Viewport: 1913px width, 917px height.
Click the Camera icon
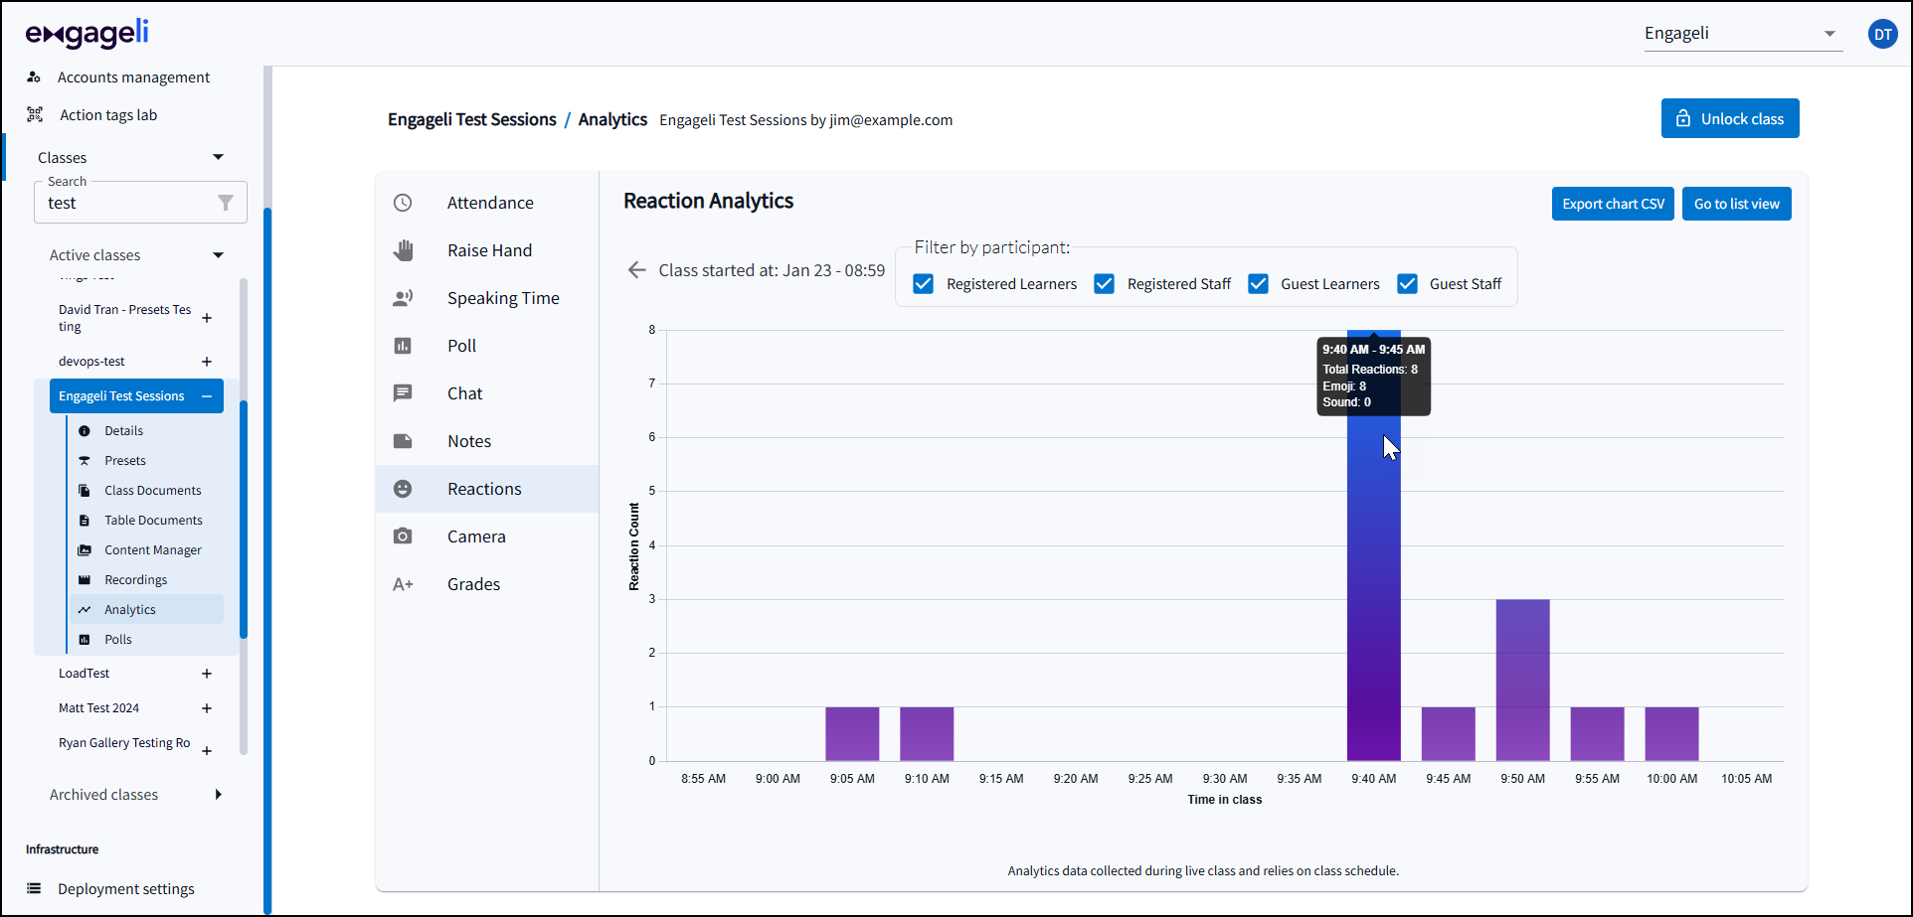click(403, 536)
